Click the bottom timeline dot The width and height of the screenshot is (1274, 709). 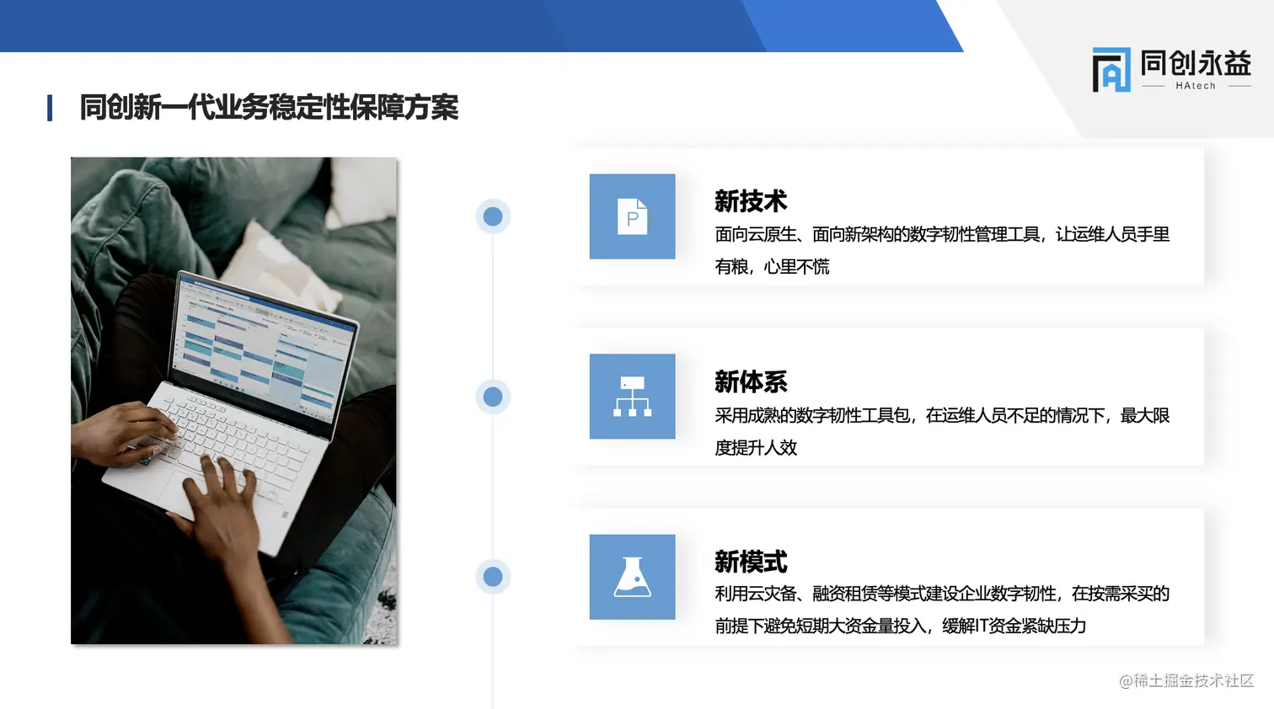492,577
